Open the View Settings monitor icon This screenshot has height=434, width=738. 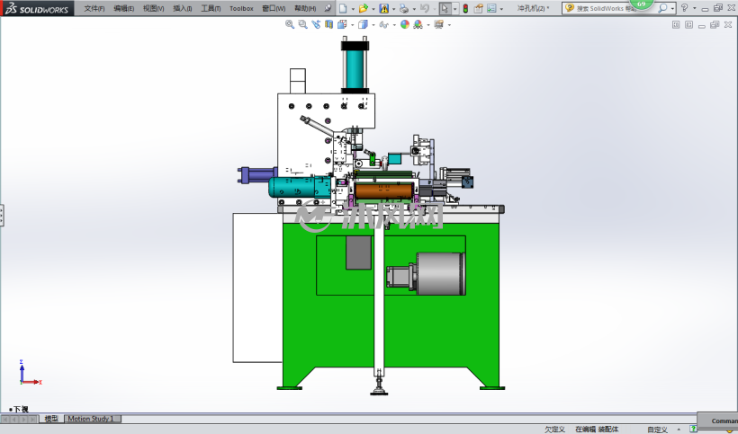[438, 24]
